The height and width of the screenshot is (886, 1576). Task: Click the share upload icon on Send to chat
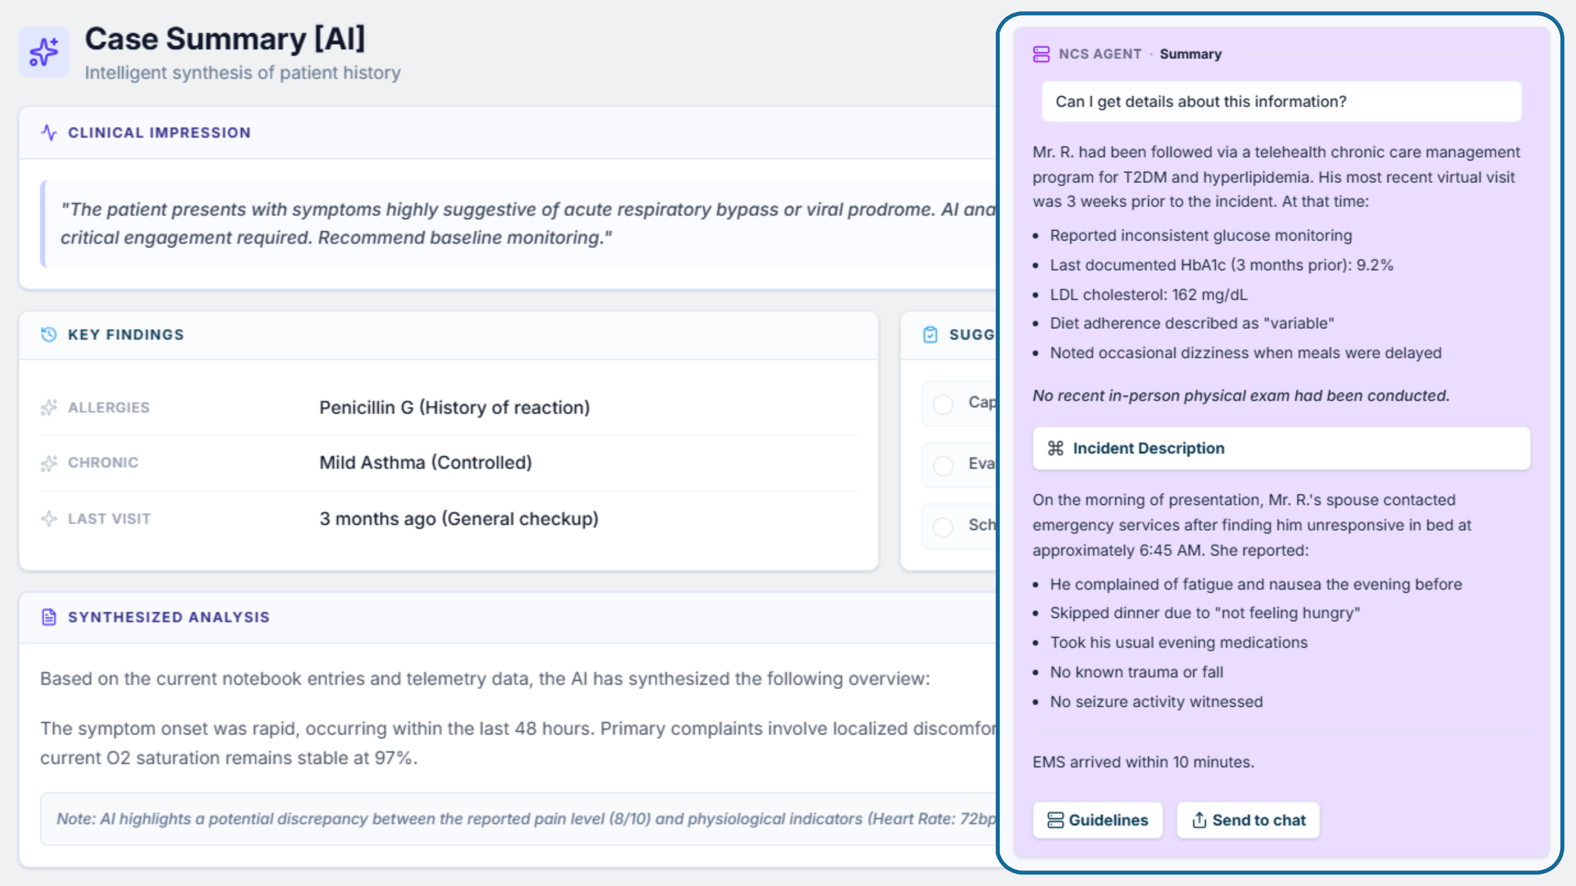[1199, 820]
